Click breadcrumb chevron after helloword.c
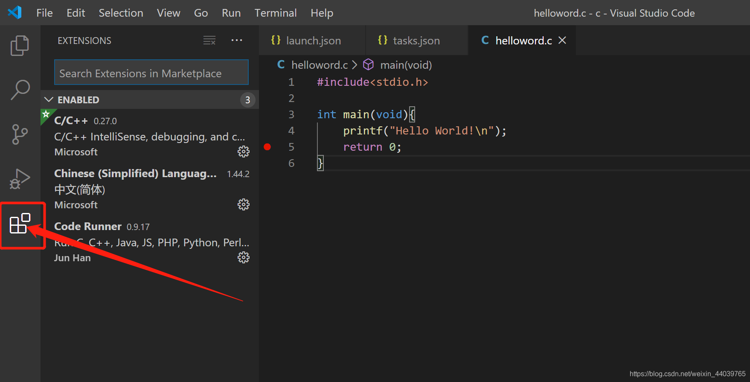 pyautogui.click(x=355, y=65)
